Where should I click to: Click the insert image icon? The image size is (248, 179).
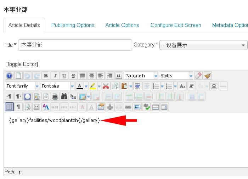137,106
